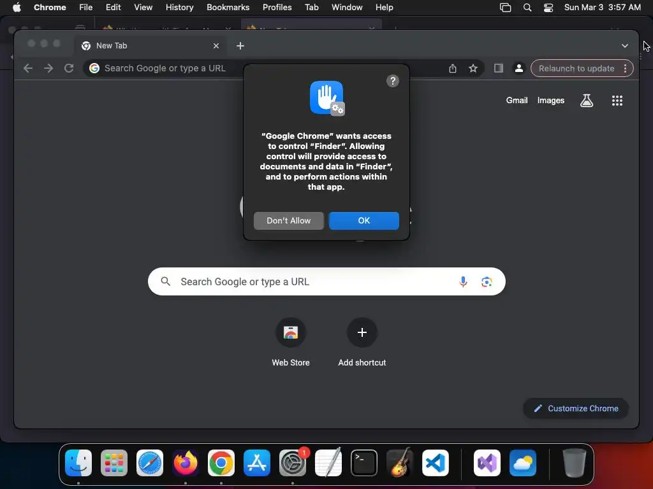Bookmark this tab with the star icon
Screen dimensions: 653x489
(473, 68)
